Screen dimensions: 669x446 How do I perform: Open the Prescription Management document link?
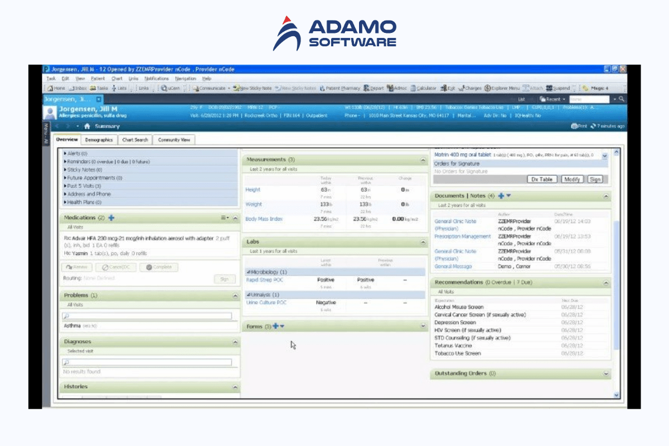[x=462, y=236]
